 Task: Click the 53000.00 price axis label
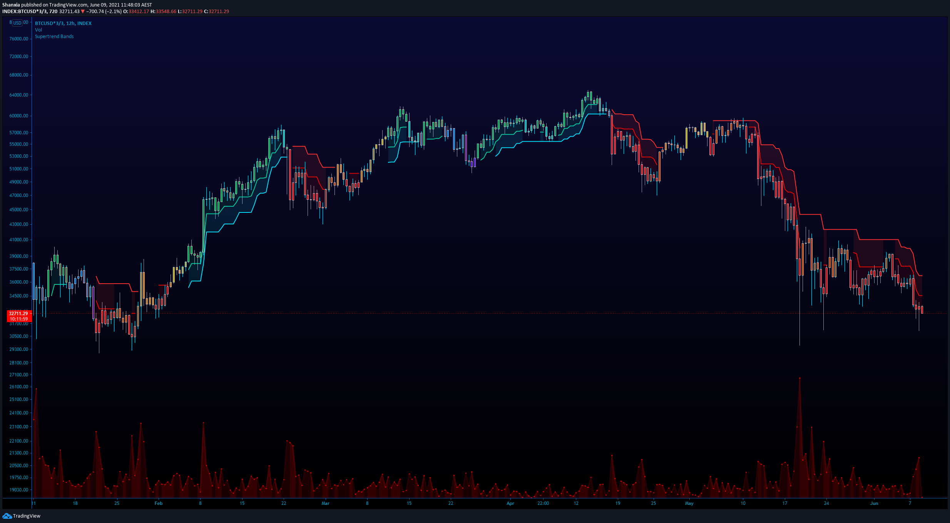click(19, 156)
